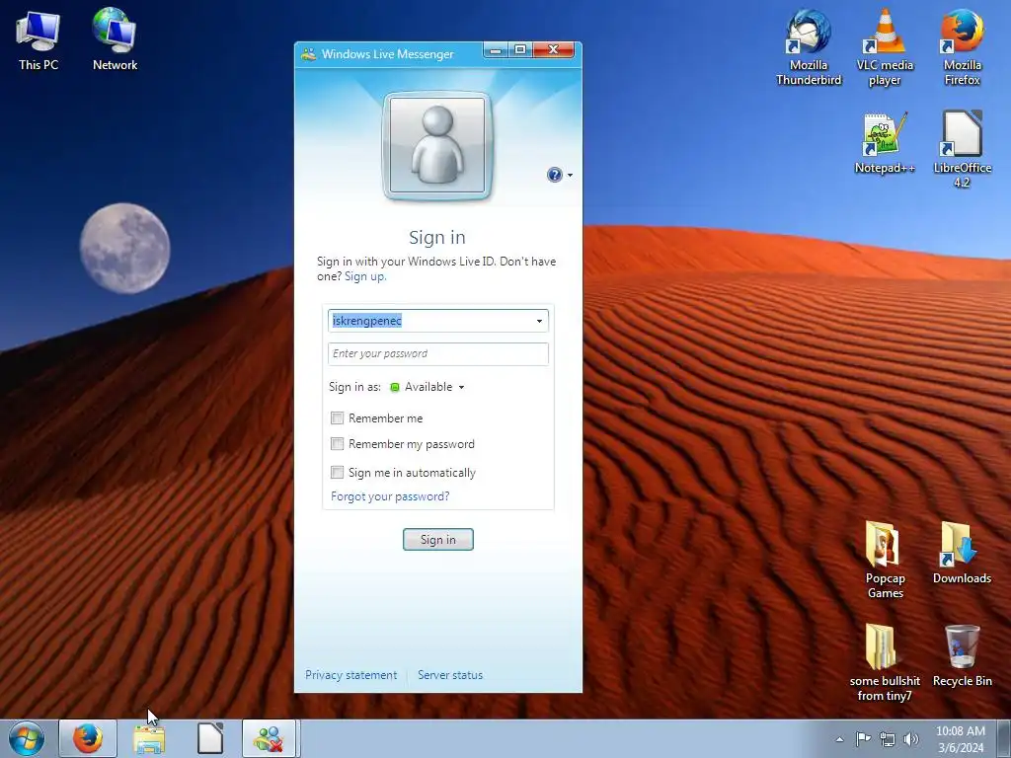Click the volume speaker tray icon

911,738
